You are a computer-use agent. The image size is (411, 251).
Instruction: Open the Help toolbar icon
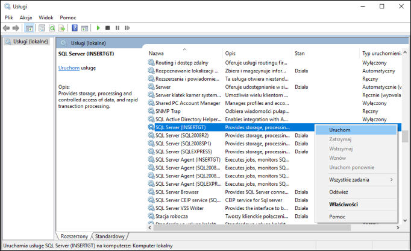pyautogui.click(x=75, y=28)
